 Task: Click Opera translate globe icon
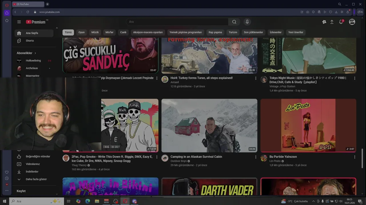(x=319, y=12)
